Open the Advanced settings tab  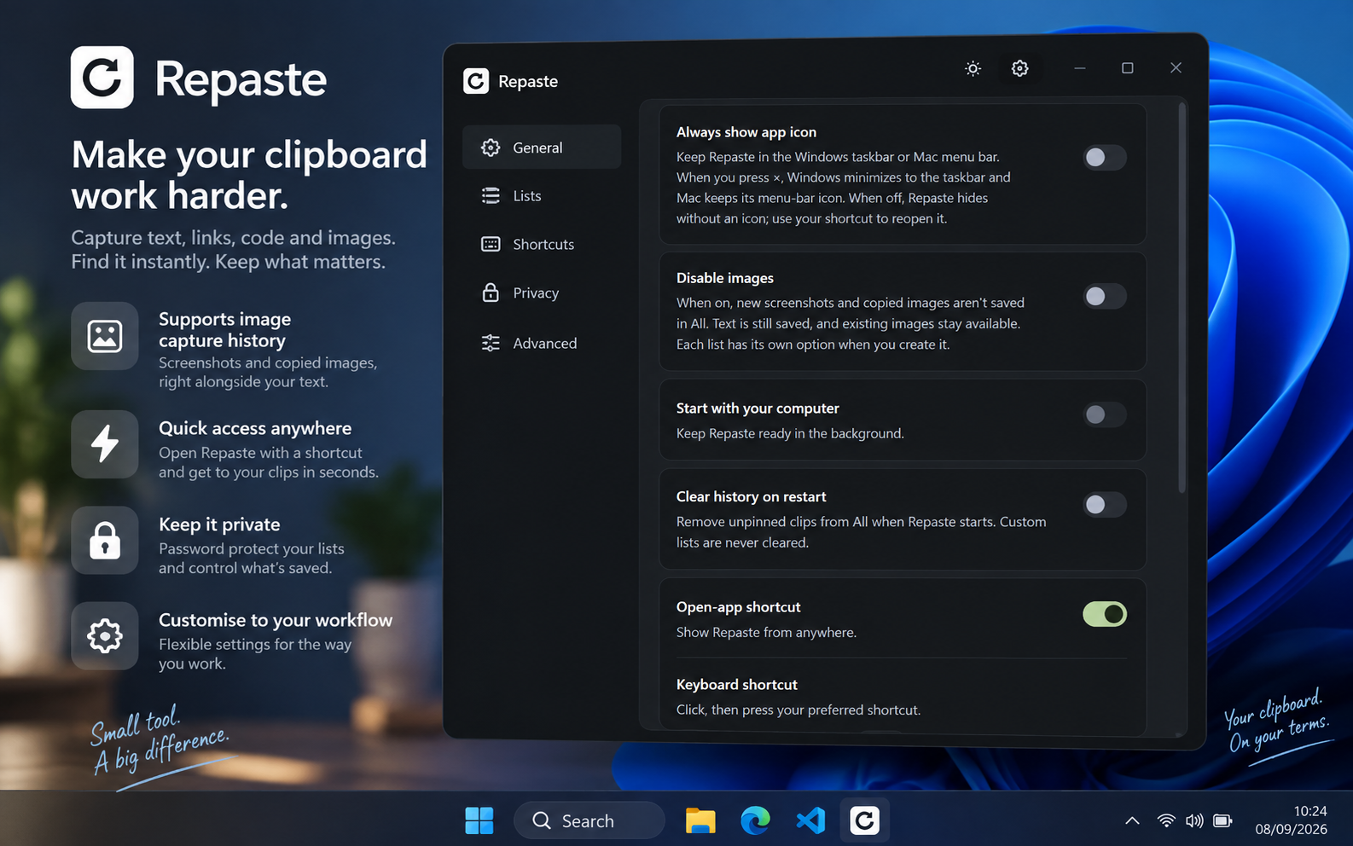[x=542, y=343]
